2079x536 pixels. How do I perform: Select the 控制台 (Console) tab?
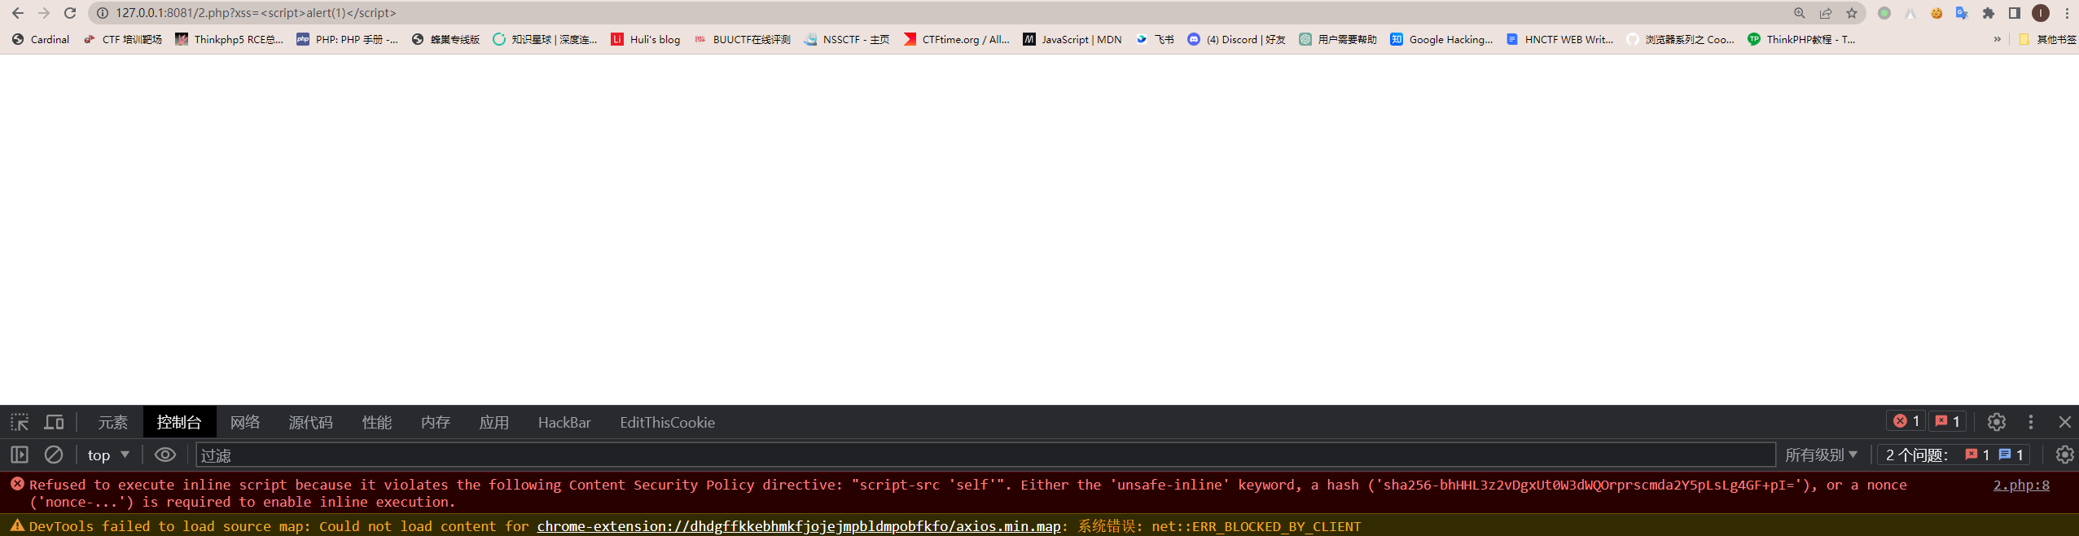click(x=179, y=422)
